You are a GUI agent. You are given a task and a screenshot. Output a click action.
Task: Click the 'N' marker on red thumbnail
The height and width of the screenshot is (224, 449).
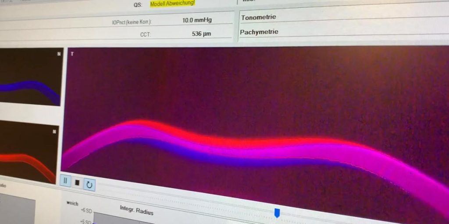tap(54, 132)
